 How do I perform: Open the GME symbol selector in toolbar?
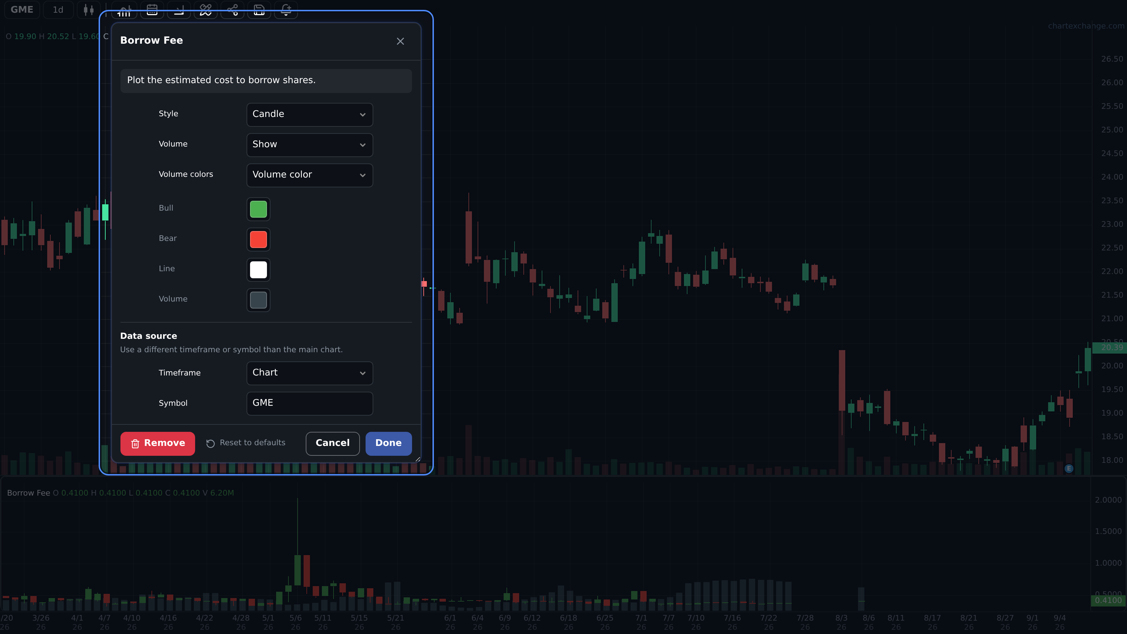click(x=22, y=10)
